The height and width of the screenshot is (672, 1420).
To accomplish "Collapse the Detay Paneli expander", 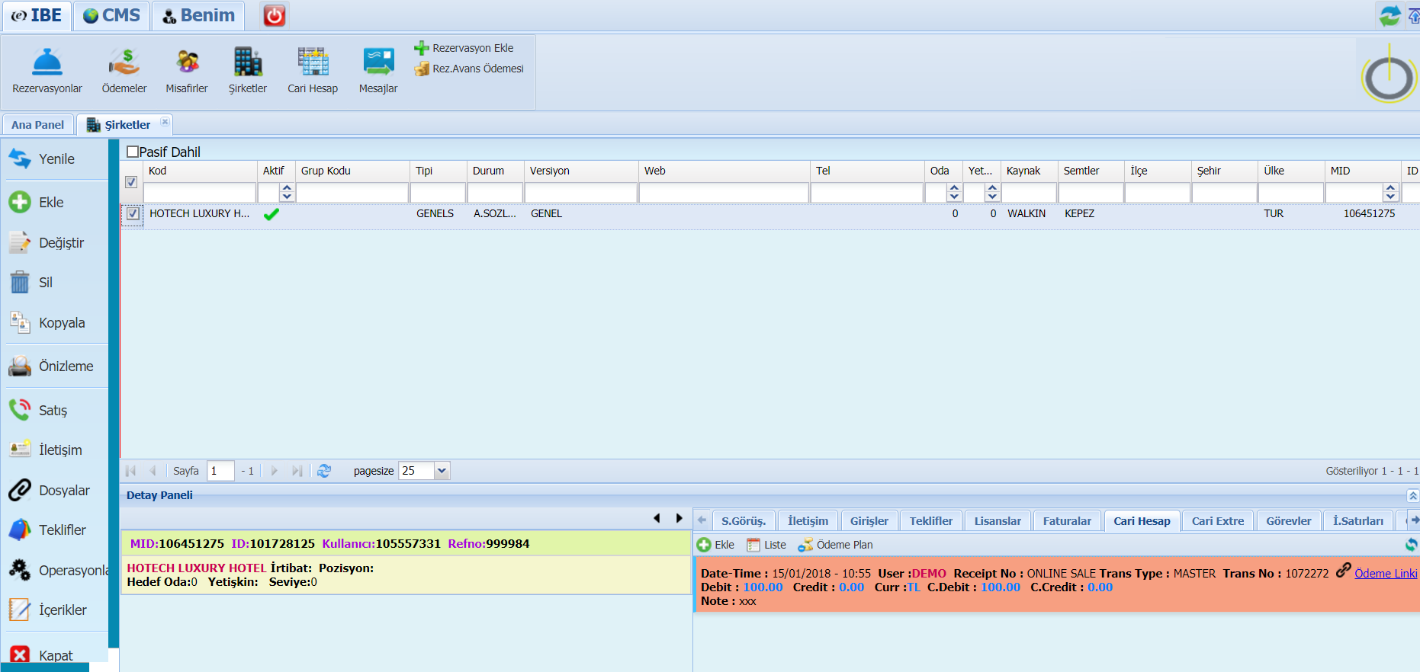I will click(x=1412, y=495).
